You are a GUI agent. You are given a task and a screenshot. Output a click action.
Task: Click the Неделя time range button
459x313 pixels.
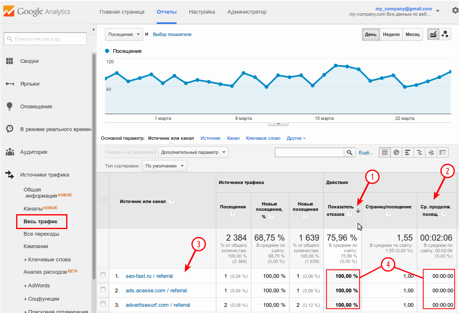click(391, 34)
